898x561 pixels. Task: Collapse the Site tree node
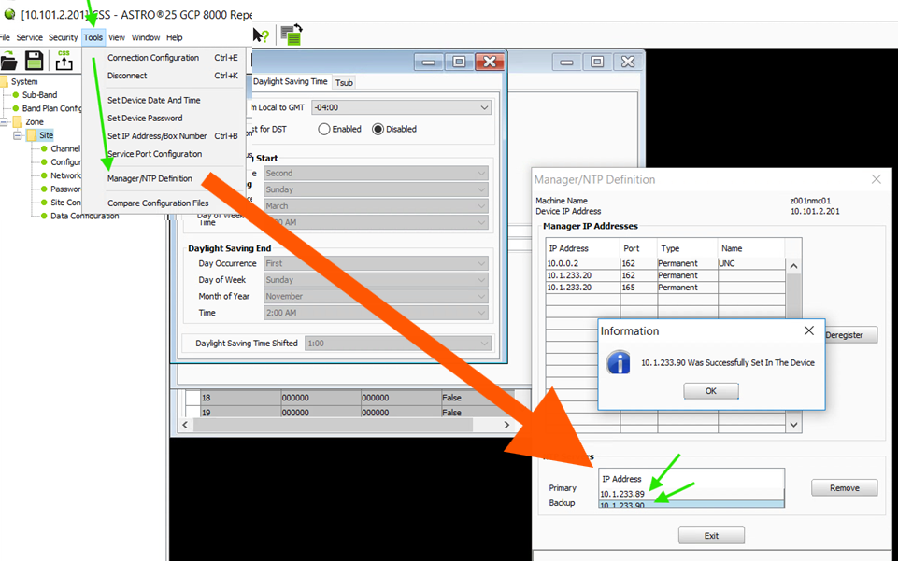[x=18, y=135]
